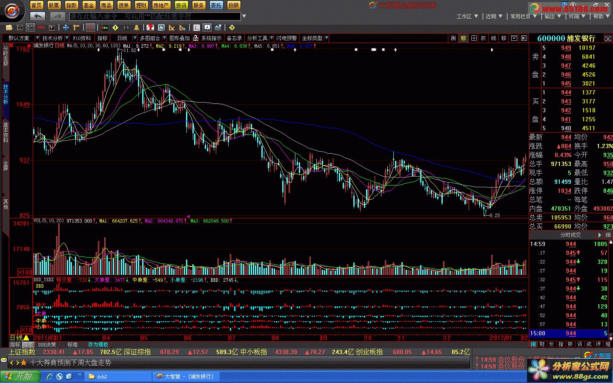Click the chart with red question mark icon
This screenshot has width=613, height=383.
pyautogui.click(x=150, y=28)
